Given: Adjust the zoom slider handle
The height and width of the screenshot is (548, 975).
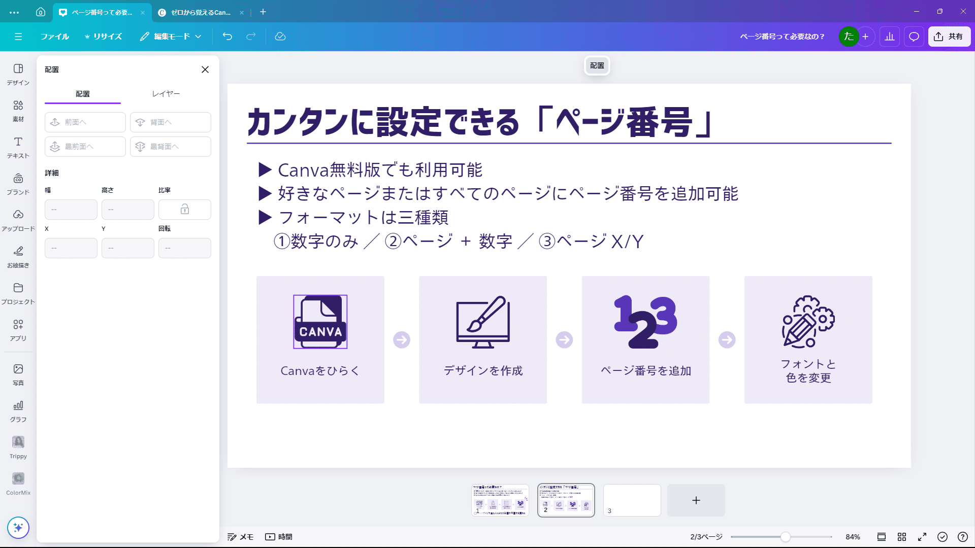Looking at the screenshot, I should pos(786,537).
